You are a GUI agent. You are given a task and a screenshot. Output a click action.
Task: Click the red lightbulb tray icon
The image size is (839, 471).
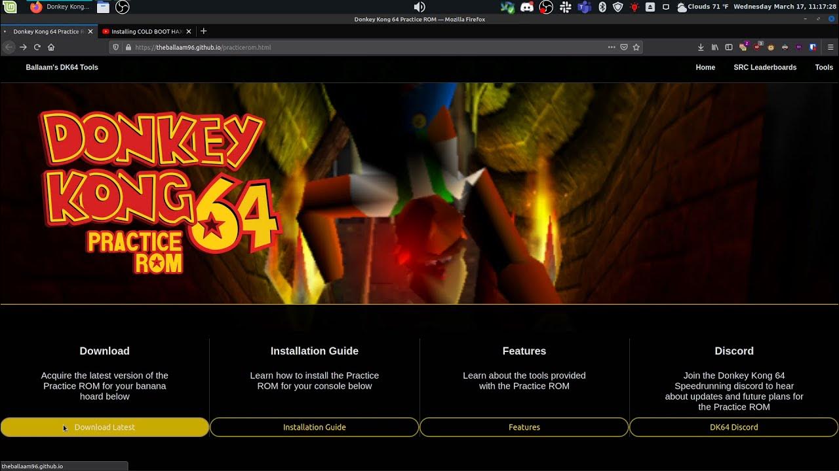tap(634, 7)
